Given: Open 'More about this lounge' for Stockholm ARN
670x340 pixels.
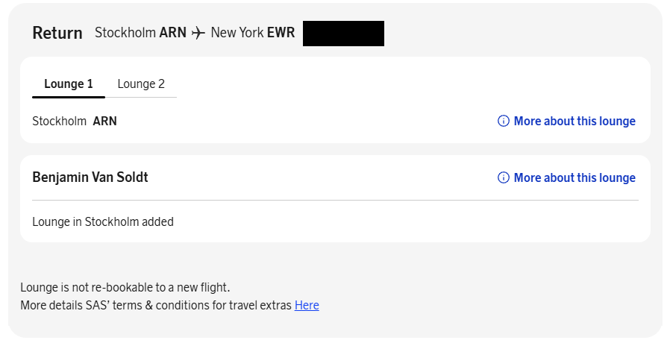Looking at the screenshot, I should 574,121.
